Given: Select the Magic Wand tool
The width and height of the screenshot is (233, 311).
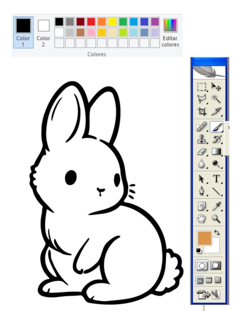Looking at the screenshot, I should click(x=216, y=99).
